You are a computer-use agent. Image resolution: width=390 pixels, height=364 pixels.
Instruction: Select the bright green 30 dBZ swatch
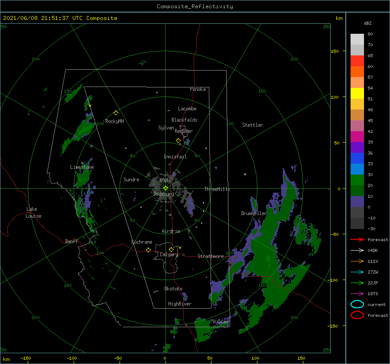[x=357, y=180]
